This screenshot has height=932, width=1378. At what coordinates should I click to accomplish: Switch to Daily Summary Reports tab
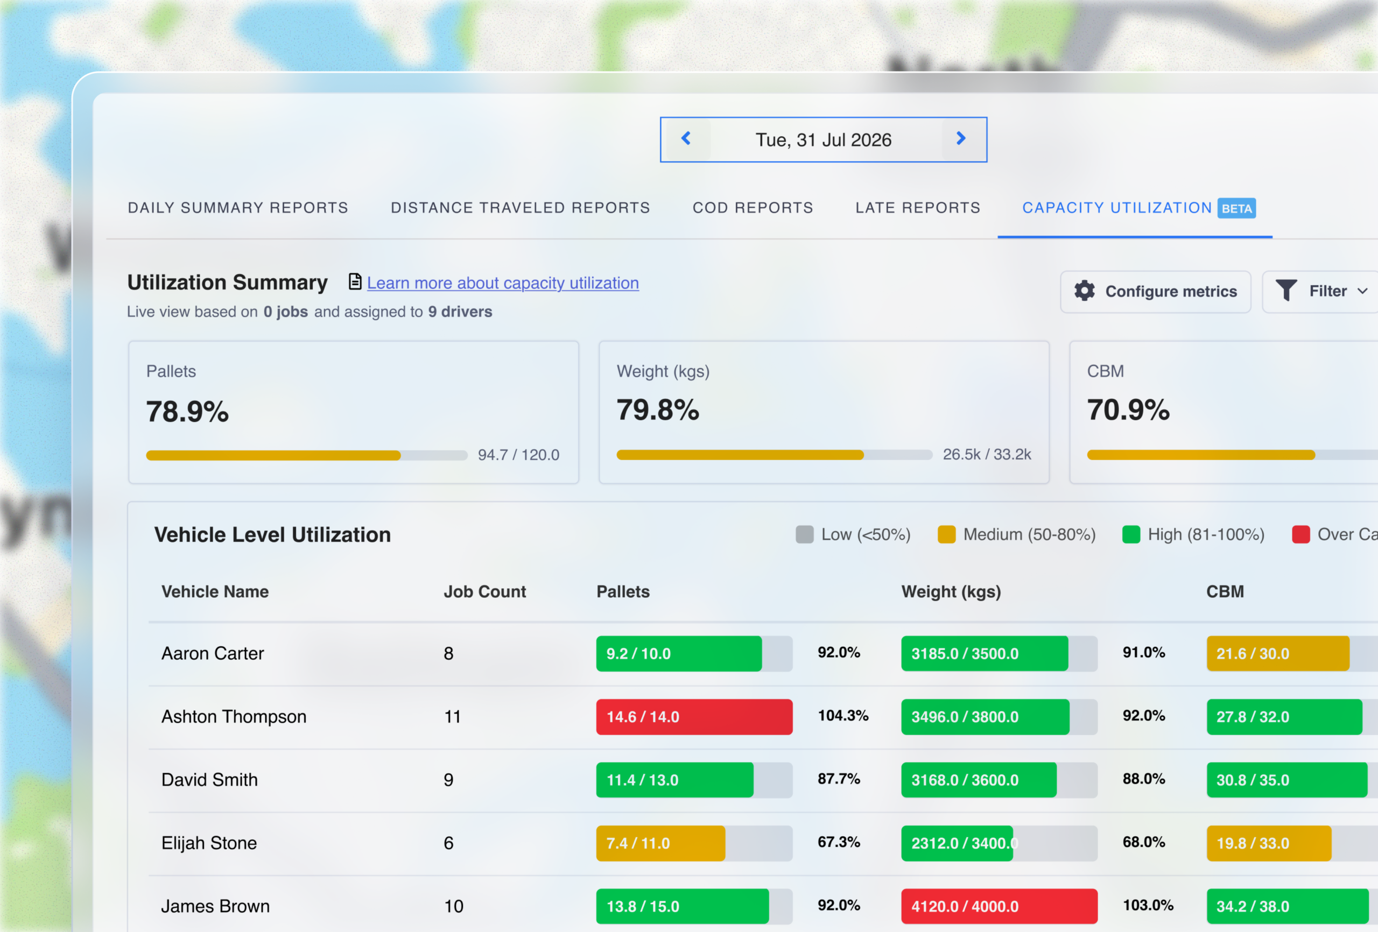[238, 208]
